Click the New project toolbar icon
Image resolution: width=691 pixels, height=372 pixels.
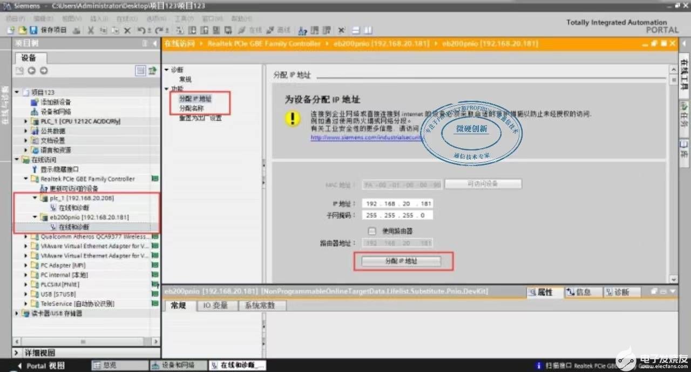pos(11,30)
